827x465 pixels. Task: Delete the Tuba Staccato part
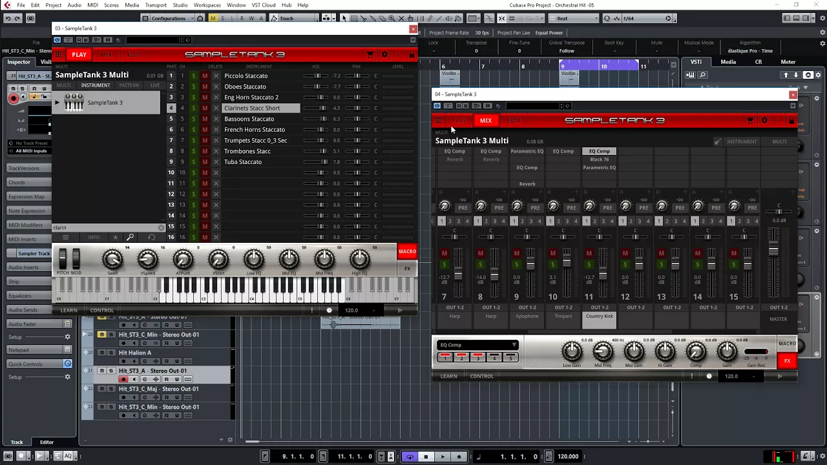[x=216, y=161]
